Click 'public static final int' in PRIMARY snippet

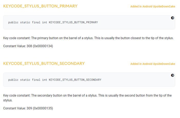coord(28,22)
